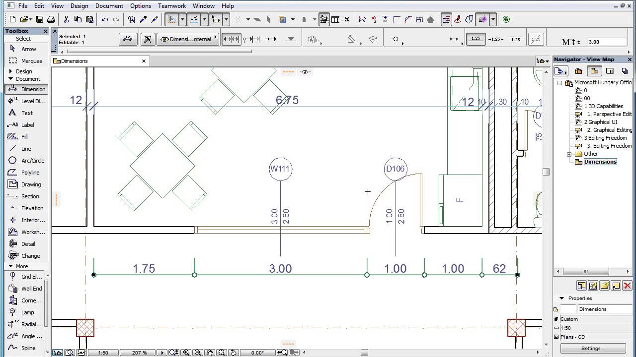
Task: Click the Undo arrow icon
Action: (104, 19)
